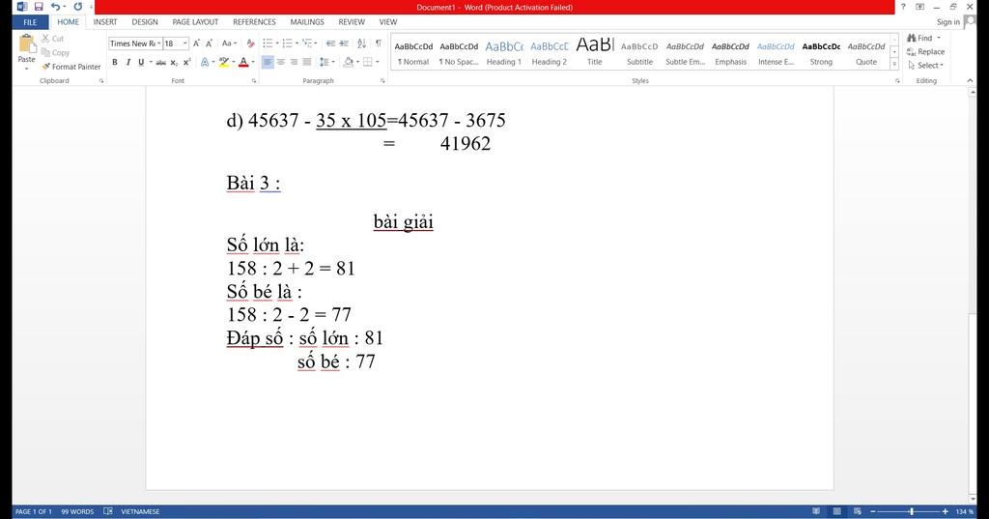Toggle underline formatting
989x519 pixels.
[x=141, y=62]
